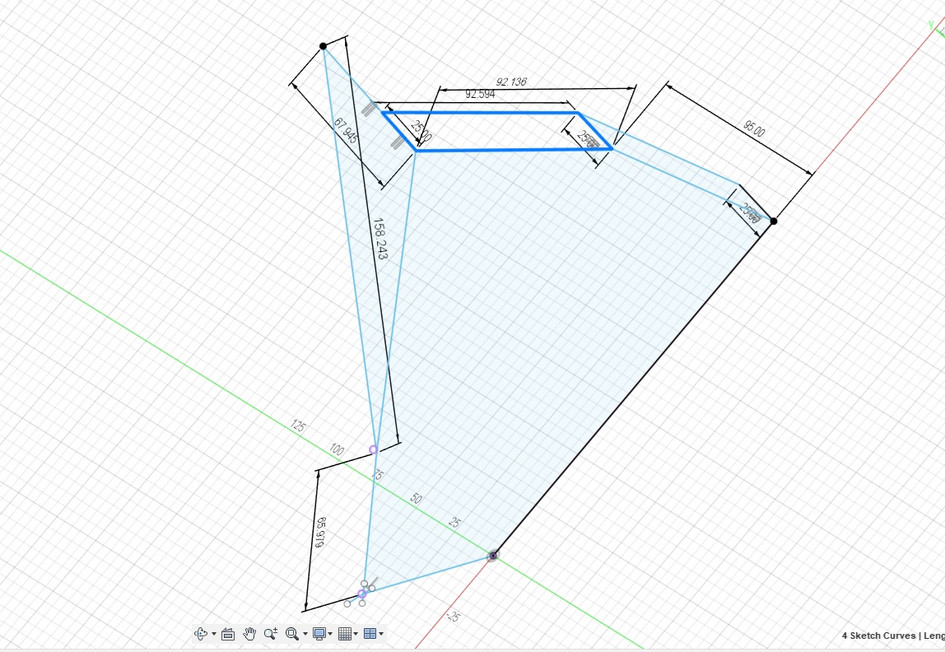Expand the Zoom options dropdown arrow

click(305, 633)
